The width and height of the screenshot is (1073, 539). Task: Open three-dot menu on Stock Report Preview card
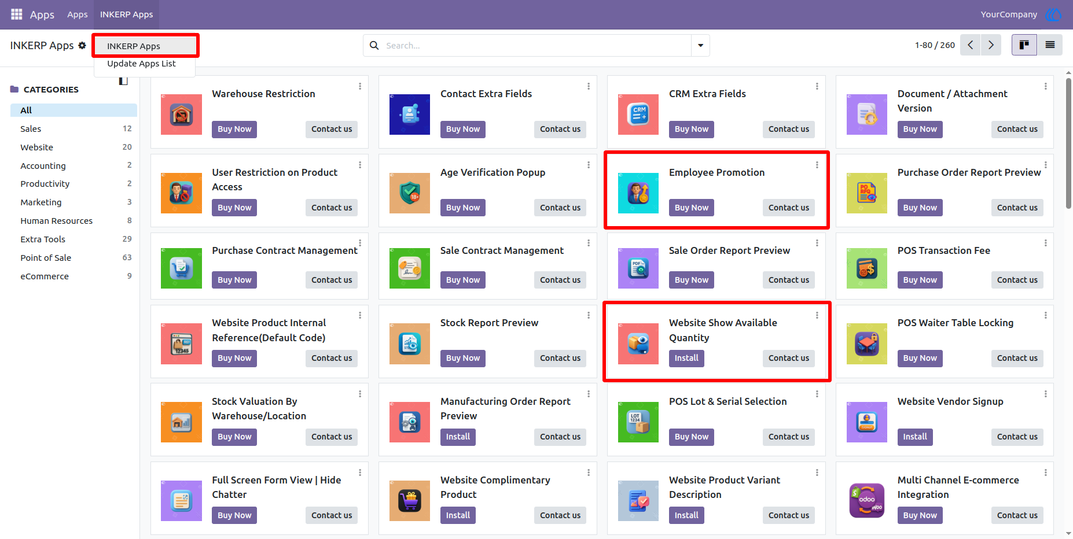589,315
